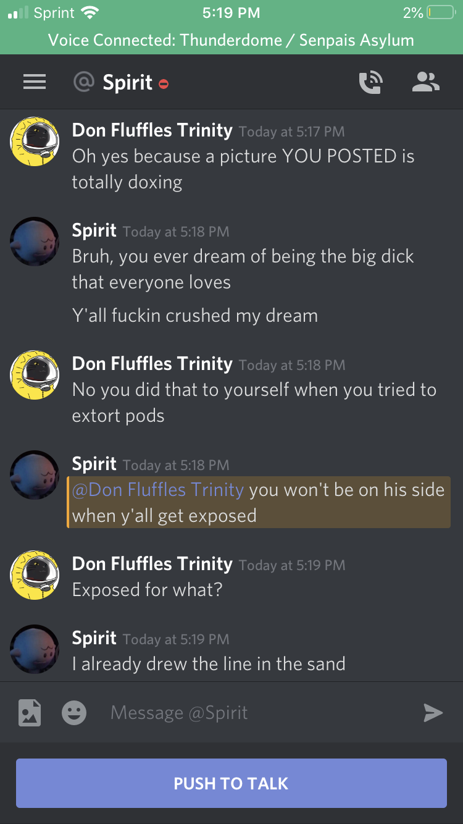The image size is (463, 824).
Task: Tap Spirit's red do-not-disturb status dot
Action: point(164,84)
